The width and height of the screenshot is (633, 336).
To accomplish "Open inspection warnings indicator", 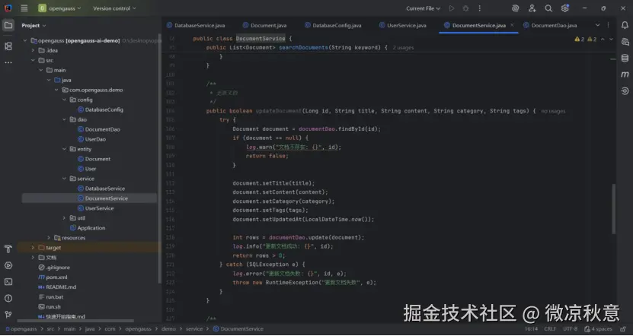I will [x=585, y=39].
